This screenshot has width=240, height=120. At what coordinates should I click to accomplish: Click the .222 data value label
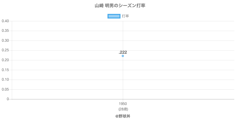pyautogui.click(x=123, y=52)
